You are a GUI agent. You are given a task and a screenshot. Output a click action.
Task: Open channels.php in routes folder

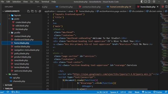click(19, 81)
